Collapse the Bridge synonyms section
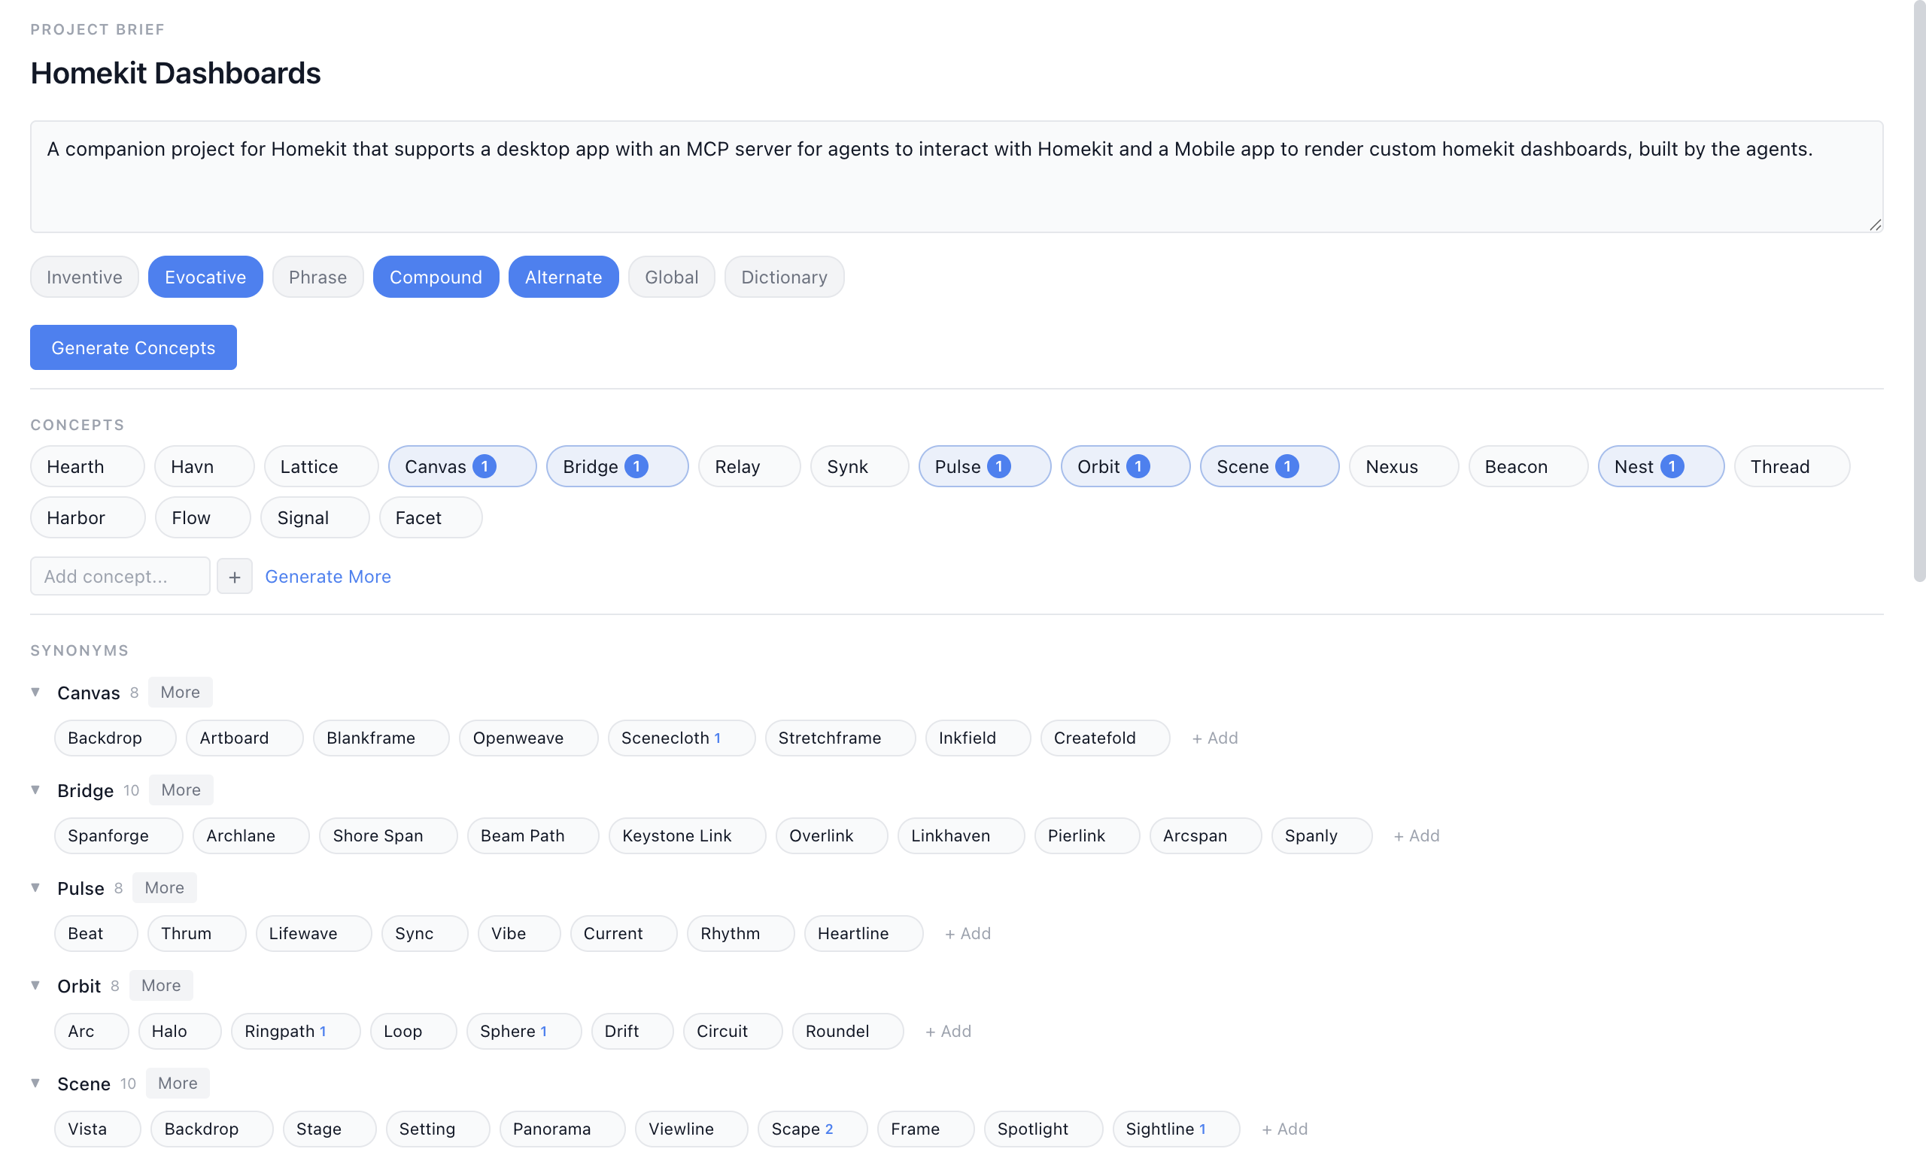 (35, 790)
